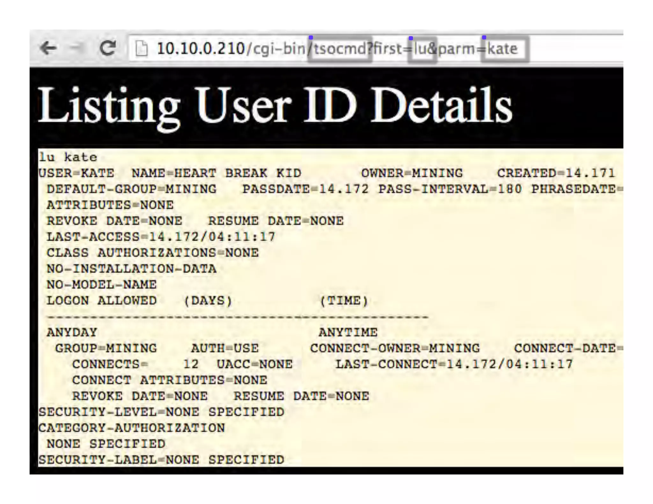
Task: Click the OWNER=MINING field text
Action: pos(412,173)
